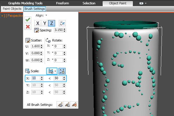Click the ribbon minimize icon after Object Paint
This screenshot has width=174, height=116.
tap(141, 3)
